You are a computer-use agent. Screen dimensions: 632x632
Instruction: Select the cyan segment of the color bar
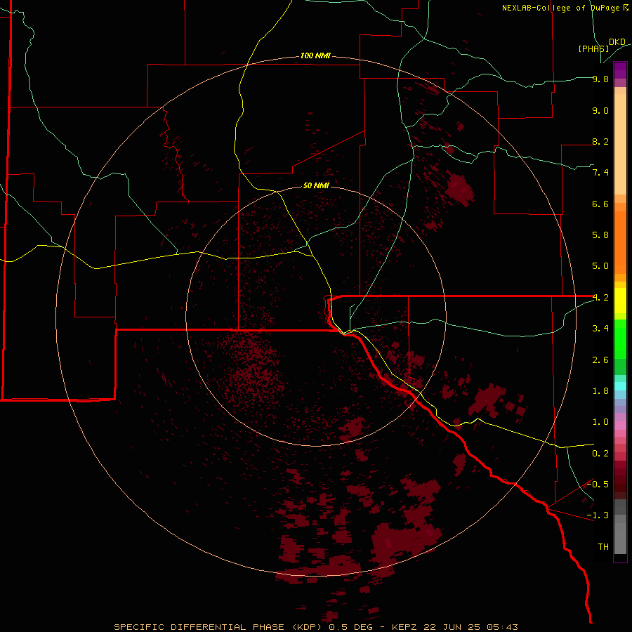pyautogui.click(x=620, y=386)
